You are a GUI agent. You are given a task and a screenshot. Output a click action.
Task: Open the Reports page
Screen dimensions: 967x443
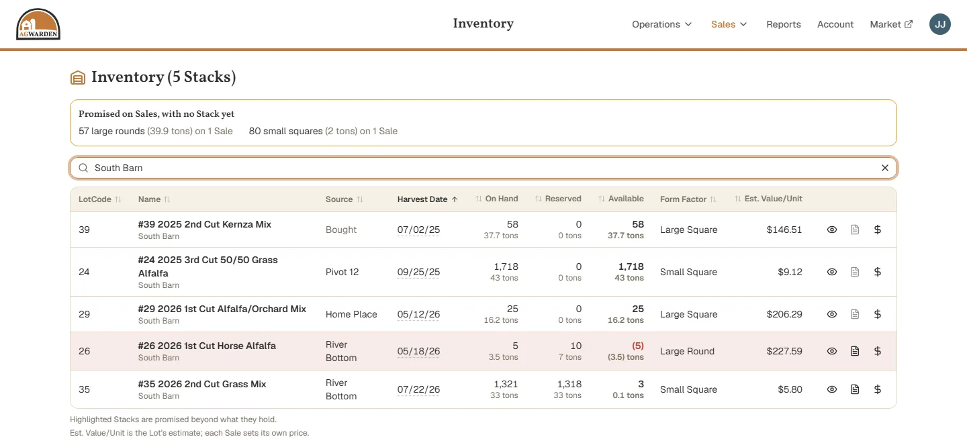point(784,24)
